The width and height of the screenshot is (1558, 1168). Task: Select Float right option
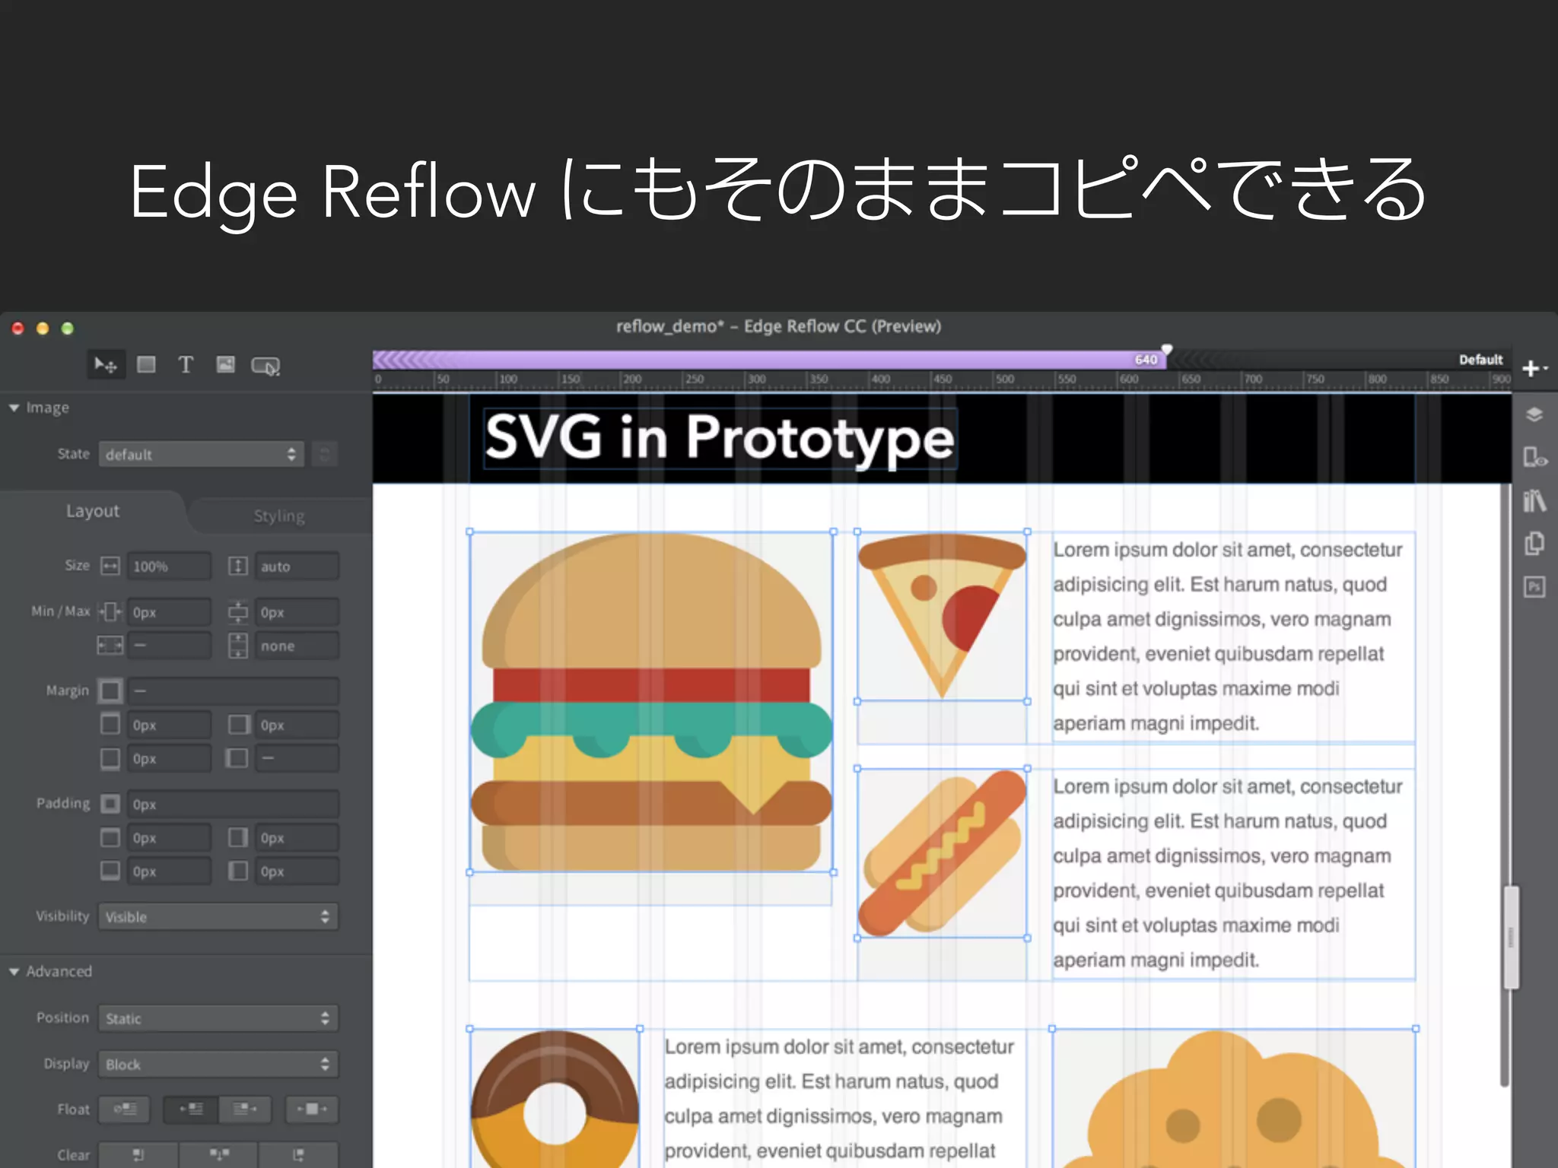coord(245,1109)
